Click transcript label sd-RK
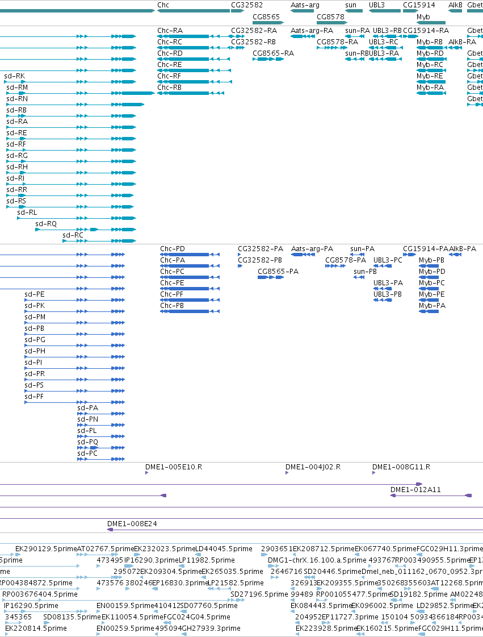483x637 pixels. pyautogui.click(x=15, y=76)
